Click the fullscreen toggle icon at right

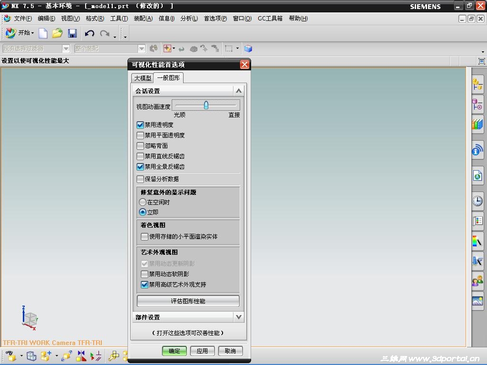point(481,61)
